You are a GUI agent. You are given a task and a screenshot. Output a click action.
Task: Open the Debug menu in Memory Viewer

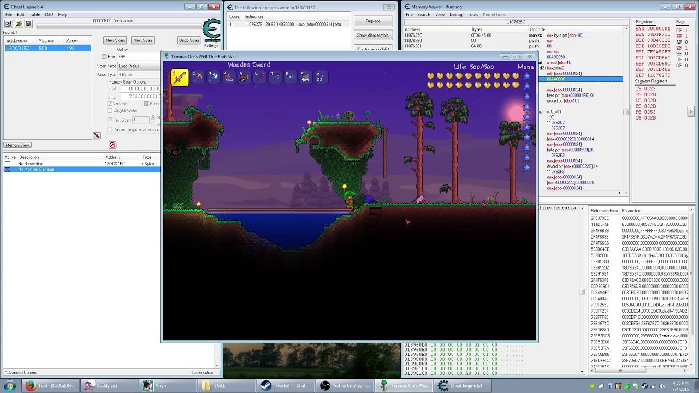click(456, 15)
